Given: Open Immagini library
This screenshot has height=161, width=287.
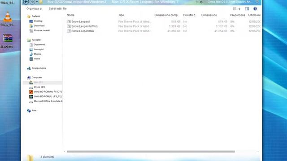Looking at the screenshot, I should coord(39,49).
